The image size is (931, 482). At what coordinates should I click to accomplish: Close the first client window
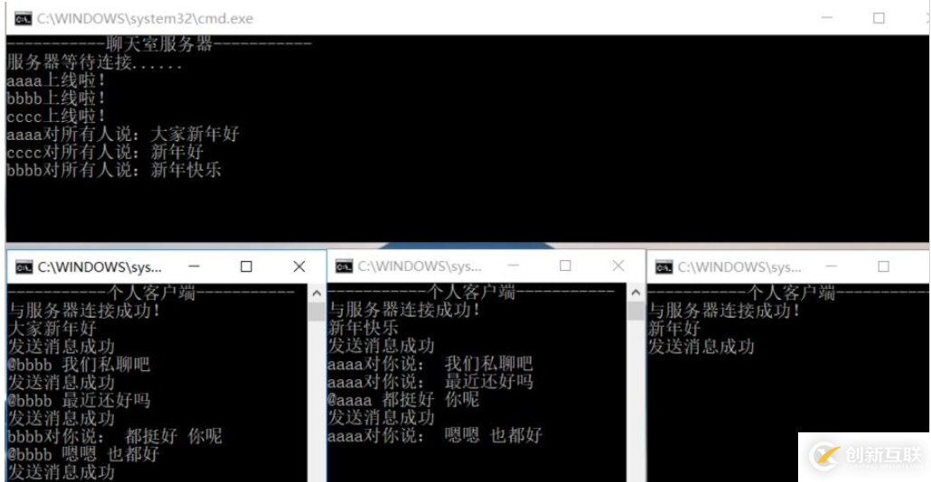tap(298, 267)
